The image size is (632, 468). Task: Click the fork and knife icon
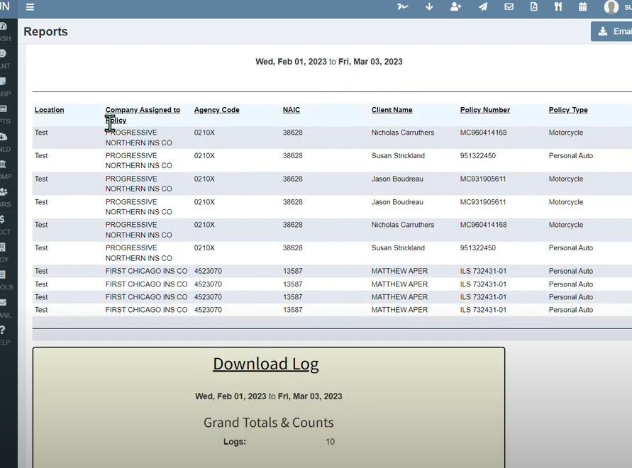558,6
